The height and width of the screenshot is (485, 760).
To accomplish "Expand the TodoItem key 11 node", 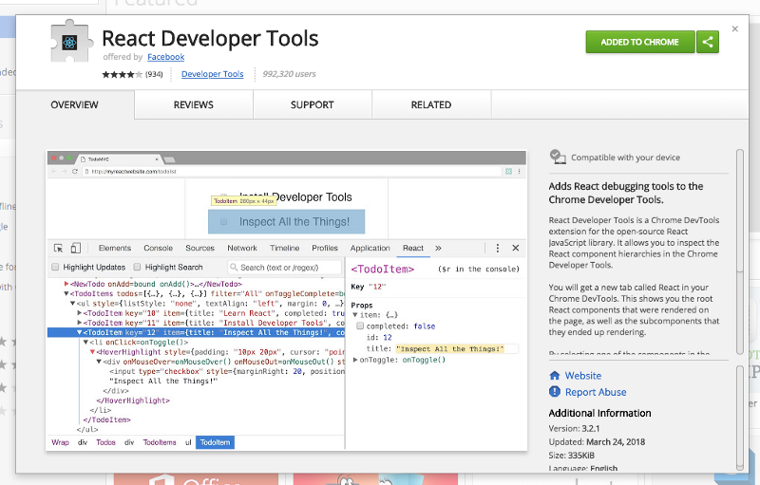I will point(80,323).
